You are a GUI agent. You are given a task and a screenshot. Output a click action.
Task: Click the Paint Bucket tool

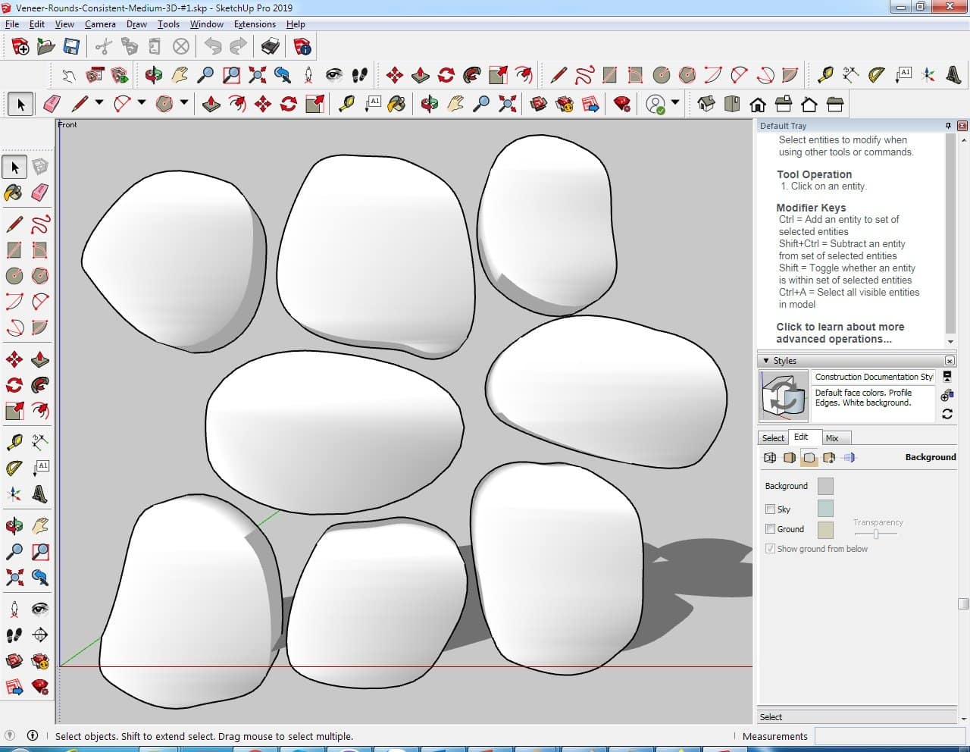(14, 193)
